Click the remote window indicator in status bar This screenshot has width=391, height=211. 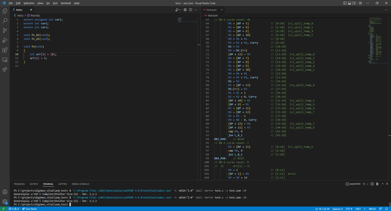click(x=3, y=209)
